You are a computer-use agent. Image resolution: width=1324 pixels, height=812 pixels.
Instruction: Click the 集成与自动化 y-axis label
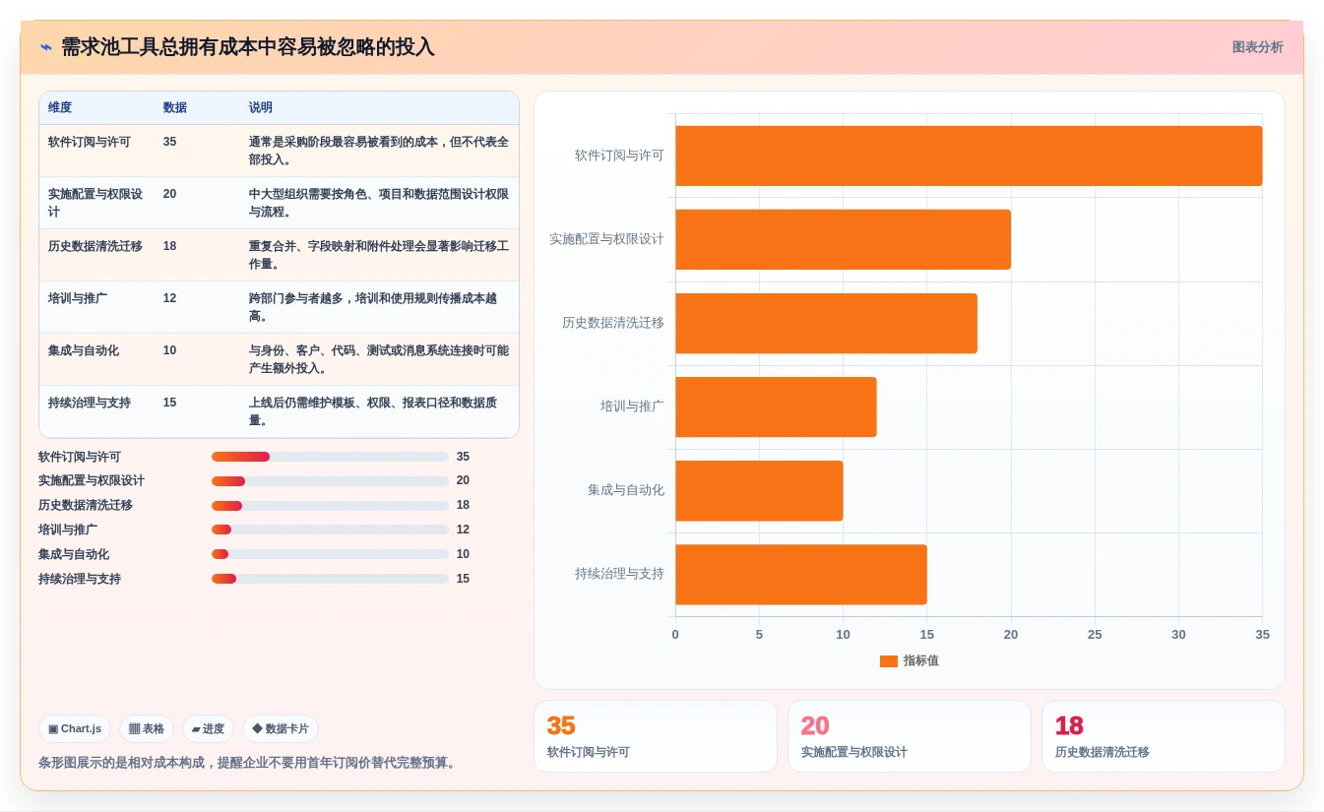click(x=626, y=490)
